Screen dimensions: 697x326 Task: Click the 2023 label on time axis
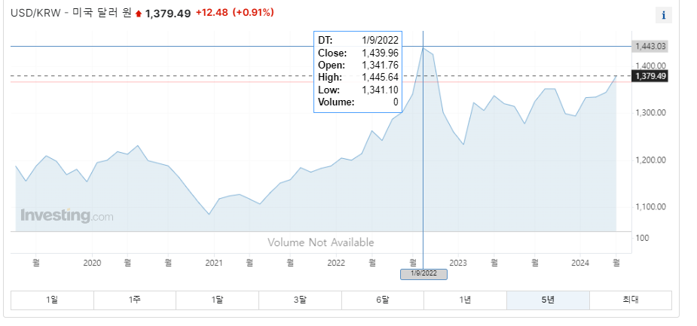click(458, 263)
